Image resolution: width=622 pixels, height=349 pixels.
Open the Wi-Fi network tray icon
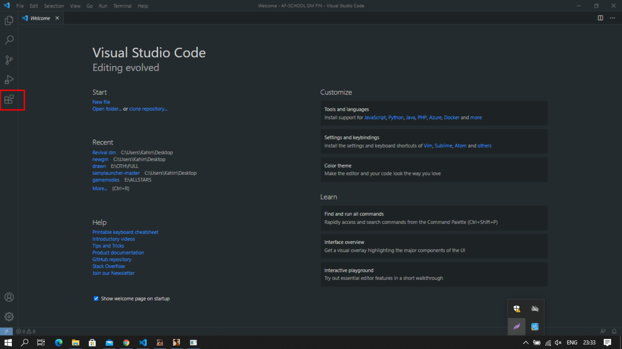coord(548,343)
